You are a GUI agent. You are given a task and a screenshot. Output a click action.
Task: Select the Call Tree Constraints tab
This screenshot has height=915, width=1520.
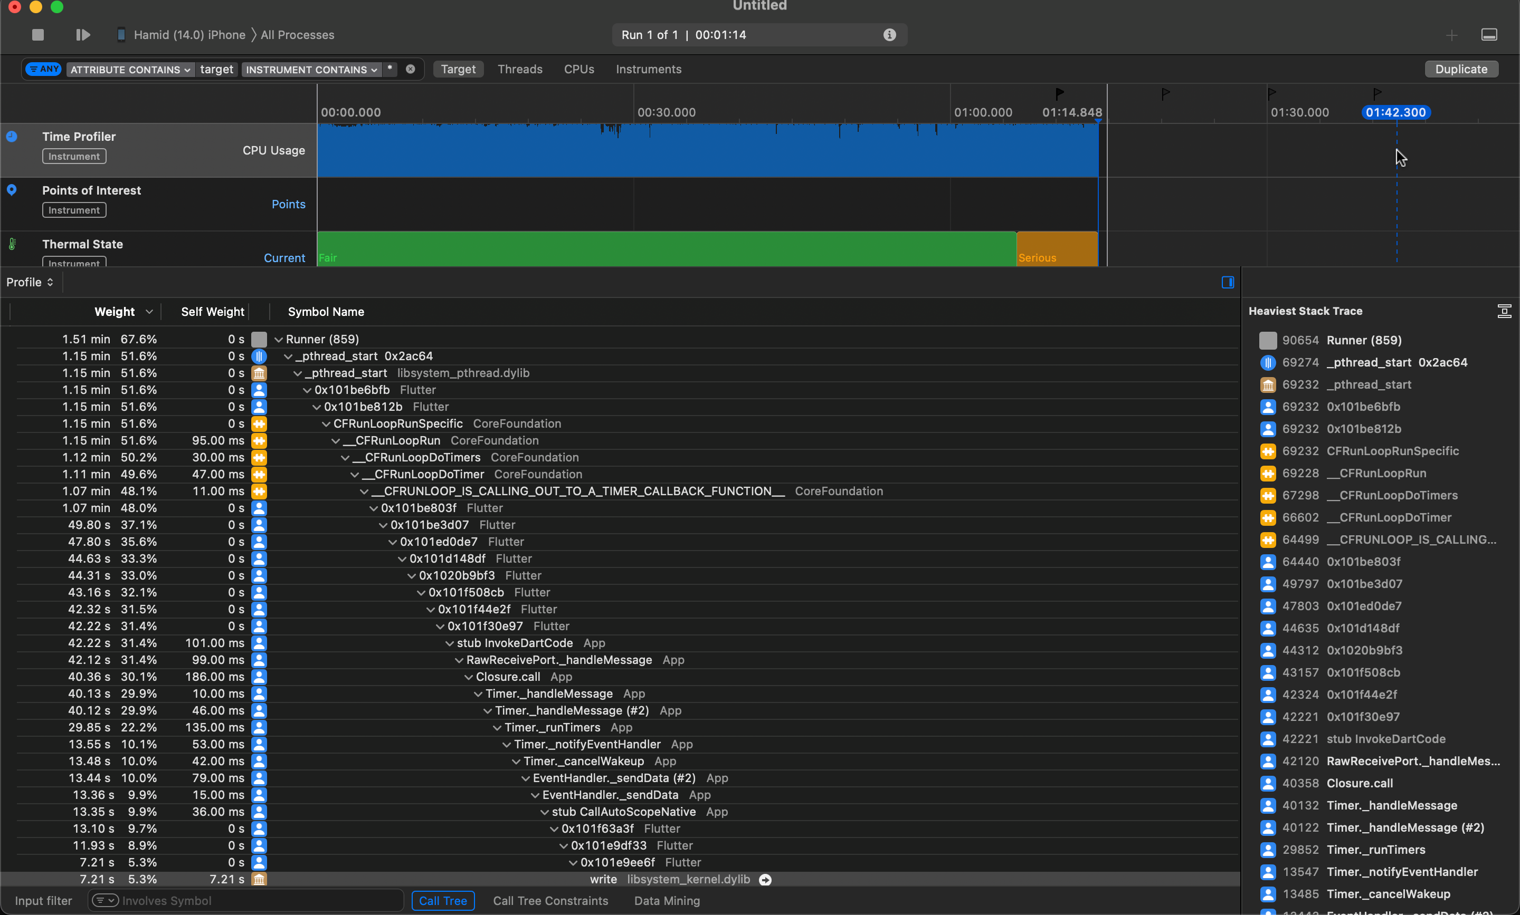[550, 901]
